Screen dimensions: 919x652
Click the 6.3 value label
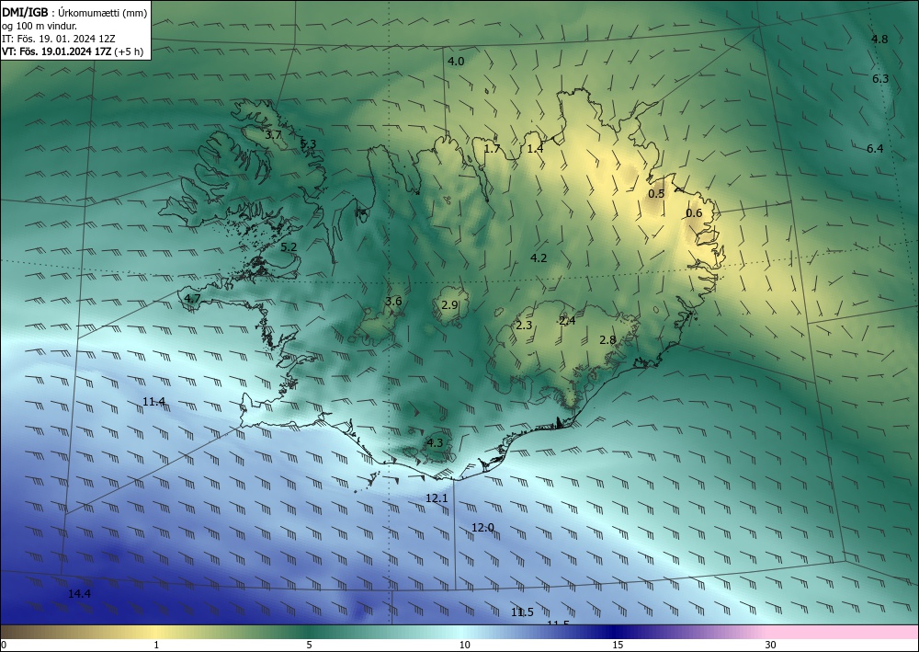880,78
